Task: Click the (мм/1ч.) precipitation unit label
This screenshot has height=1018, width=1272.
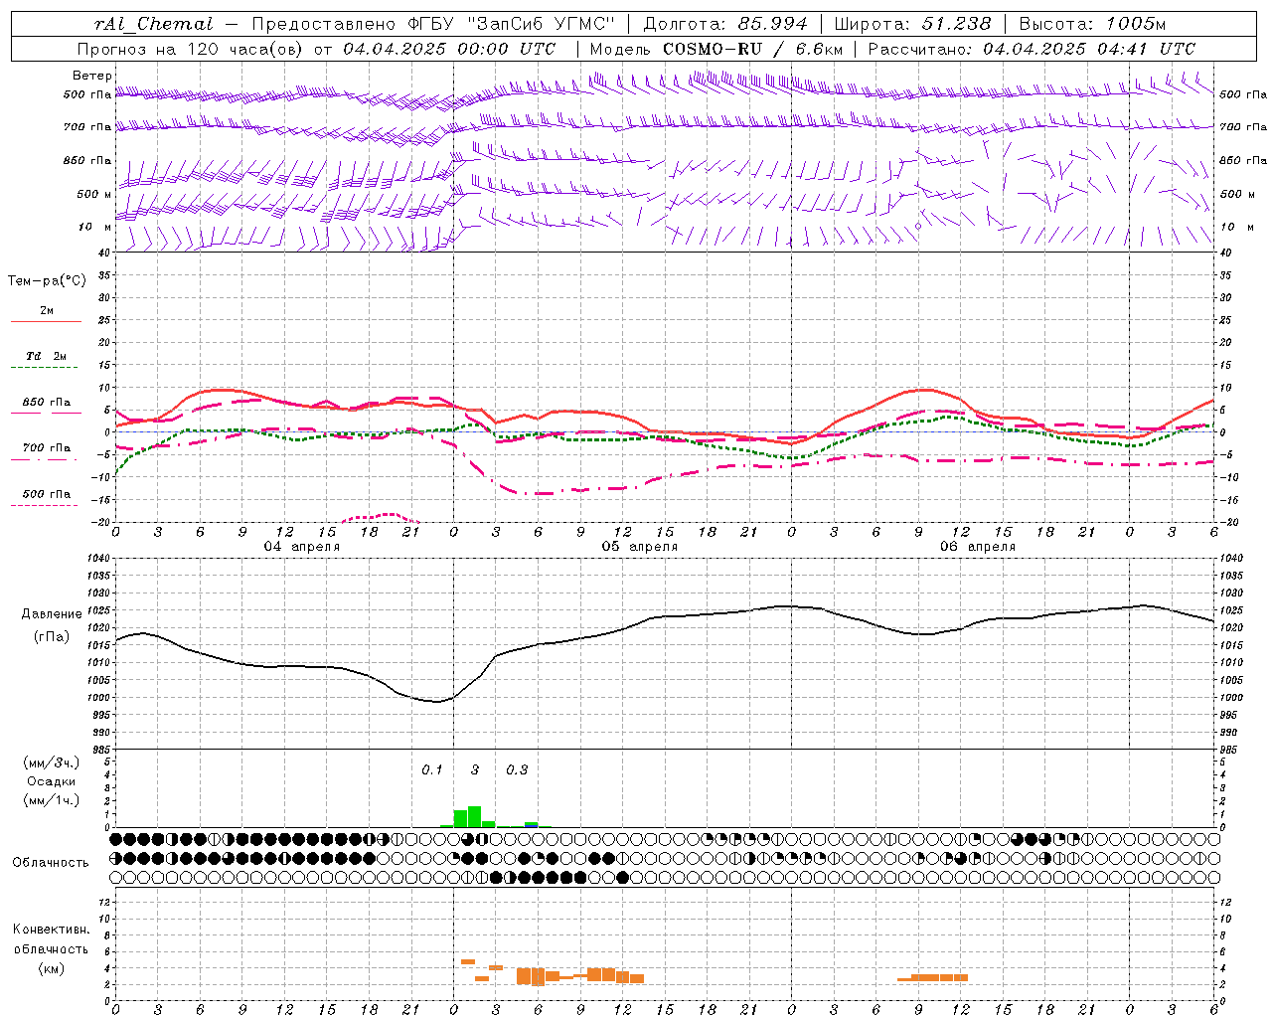Action: click(52, 800)
